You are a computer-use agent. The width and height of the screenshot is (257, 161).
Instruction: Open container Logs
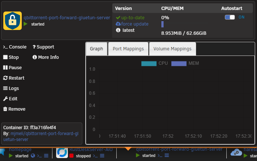click(11, 88)
